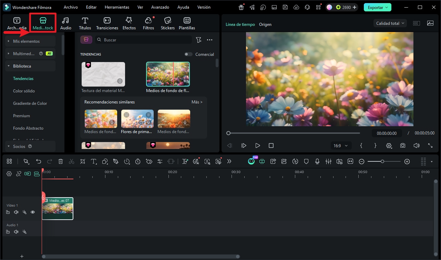
Task: Open the audio mixer icon
Action: click(x=328, y=161)
